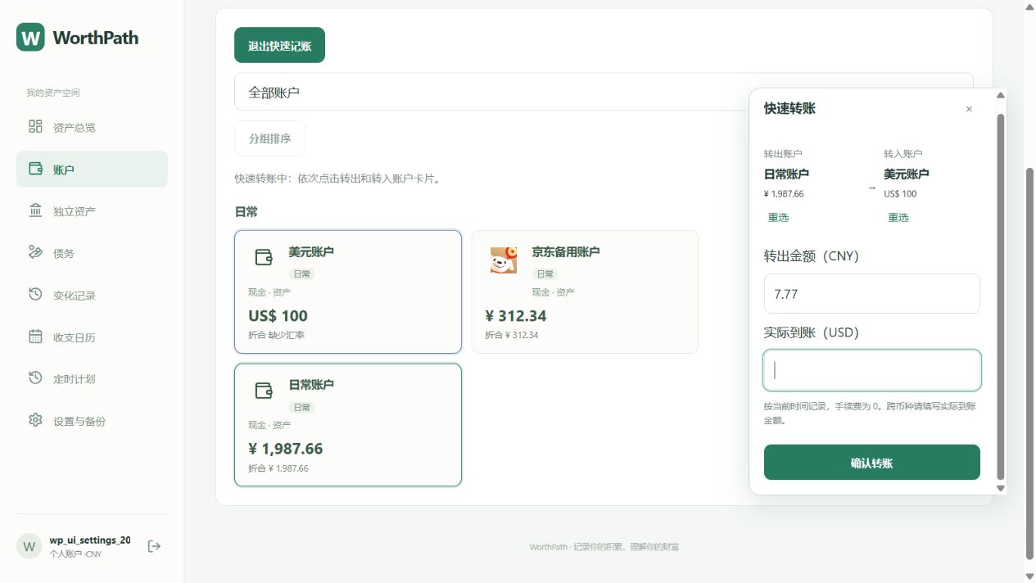Click the ¥ 312.34 bold balance
The width and height of the screenshot is (1036, 583).
pyautogui.click(x=515, y=315)
